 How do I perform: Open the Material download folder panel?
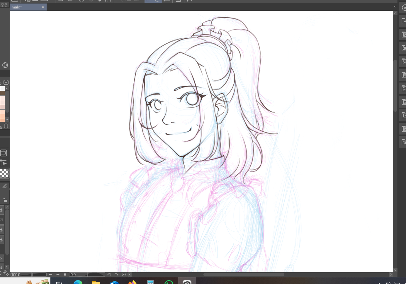click(x=404, y=21)
